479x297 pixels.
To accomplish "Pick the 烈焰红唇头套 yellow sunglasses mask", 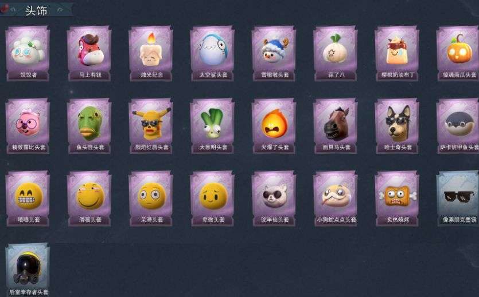I will pos(151,126).
